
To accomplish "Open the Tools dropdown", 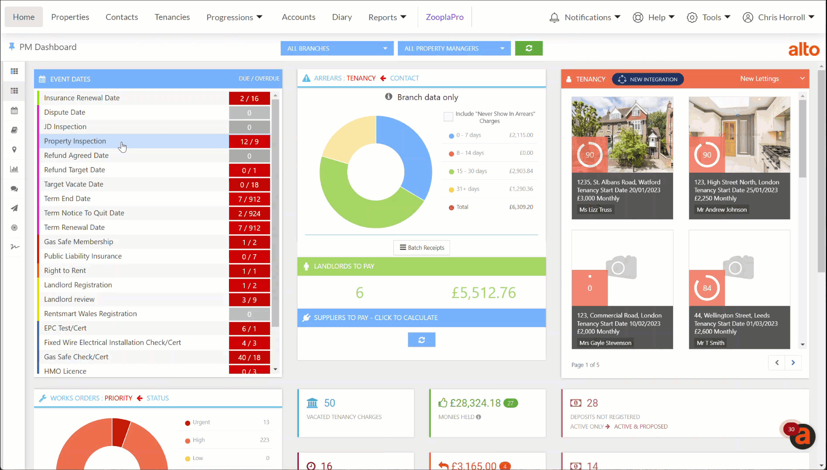I will (708, 17).
